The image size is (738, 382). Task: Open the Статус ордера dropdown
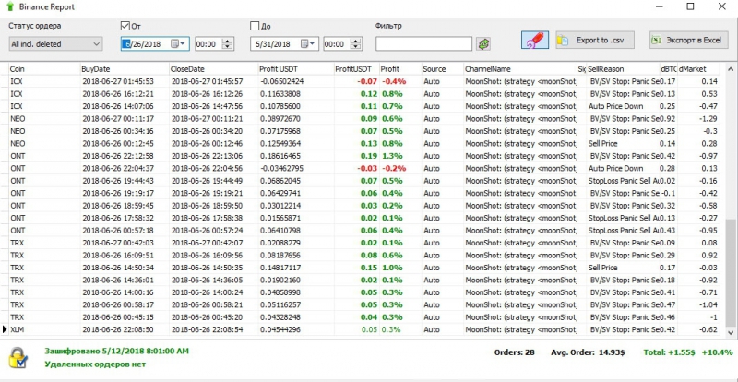coord(55,44)
